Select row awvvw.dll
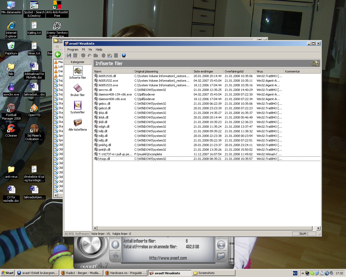 [207, 90]
